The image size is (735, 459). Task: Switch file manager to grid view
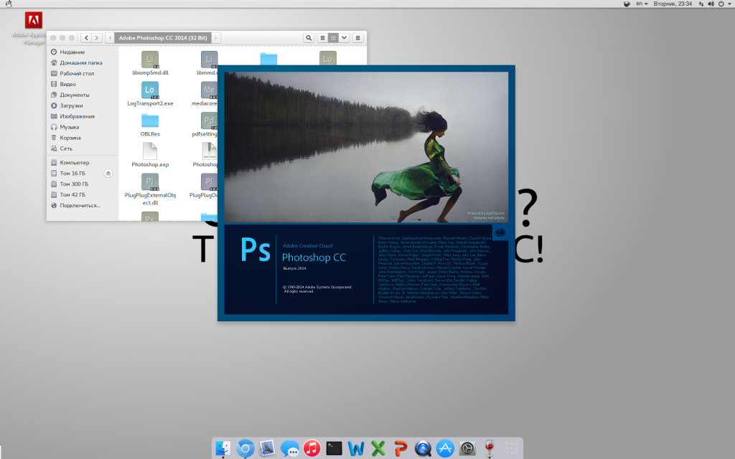coord(333,38)
